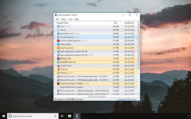
Task: Sort by Size column header
Action: (x=116, y=23)
